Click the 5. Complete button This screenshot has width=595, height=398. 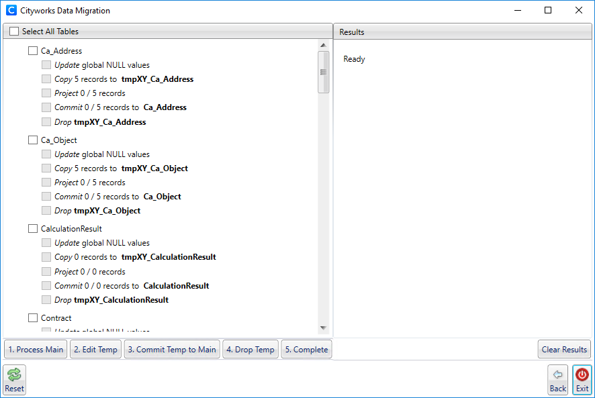click(307, 350)
